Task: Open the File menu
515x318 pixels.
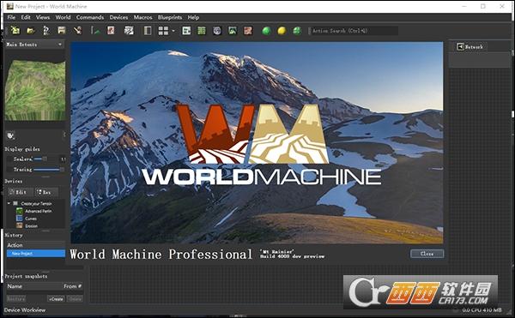Action: [11, 17]
